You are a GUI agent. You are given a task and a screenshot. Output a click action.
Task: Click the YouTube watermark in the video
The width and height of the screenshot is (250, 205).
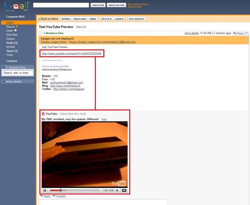coord(118,183)
